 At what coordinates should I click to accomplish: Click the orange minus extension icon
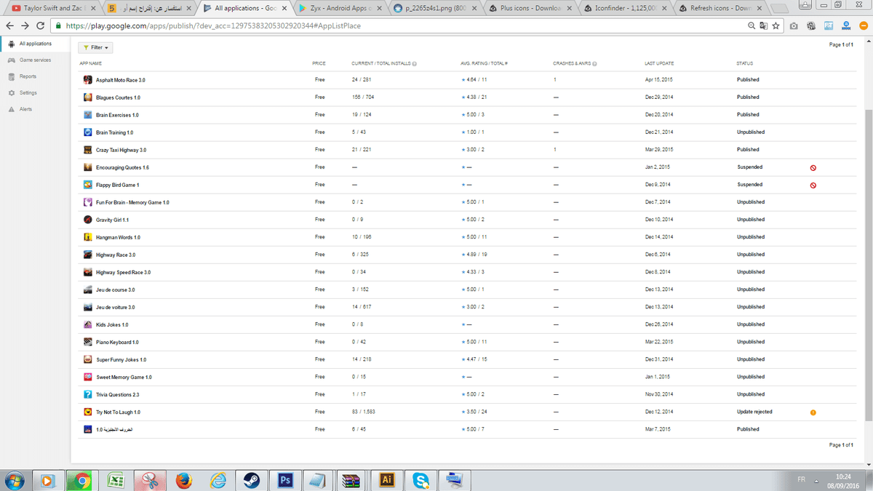(864, 25)
